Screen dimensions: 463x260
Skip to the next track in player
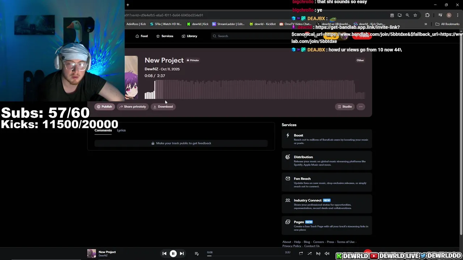pos(182,253)
